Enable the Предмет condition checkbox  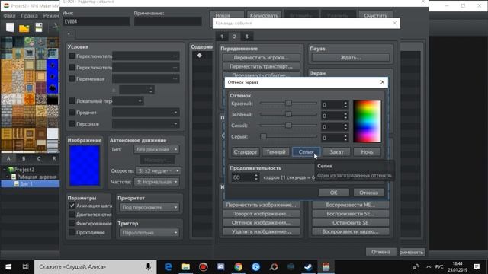72,112
